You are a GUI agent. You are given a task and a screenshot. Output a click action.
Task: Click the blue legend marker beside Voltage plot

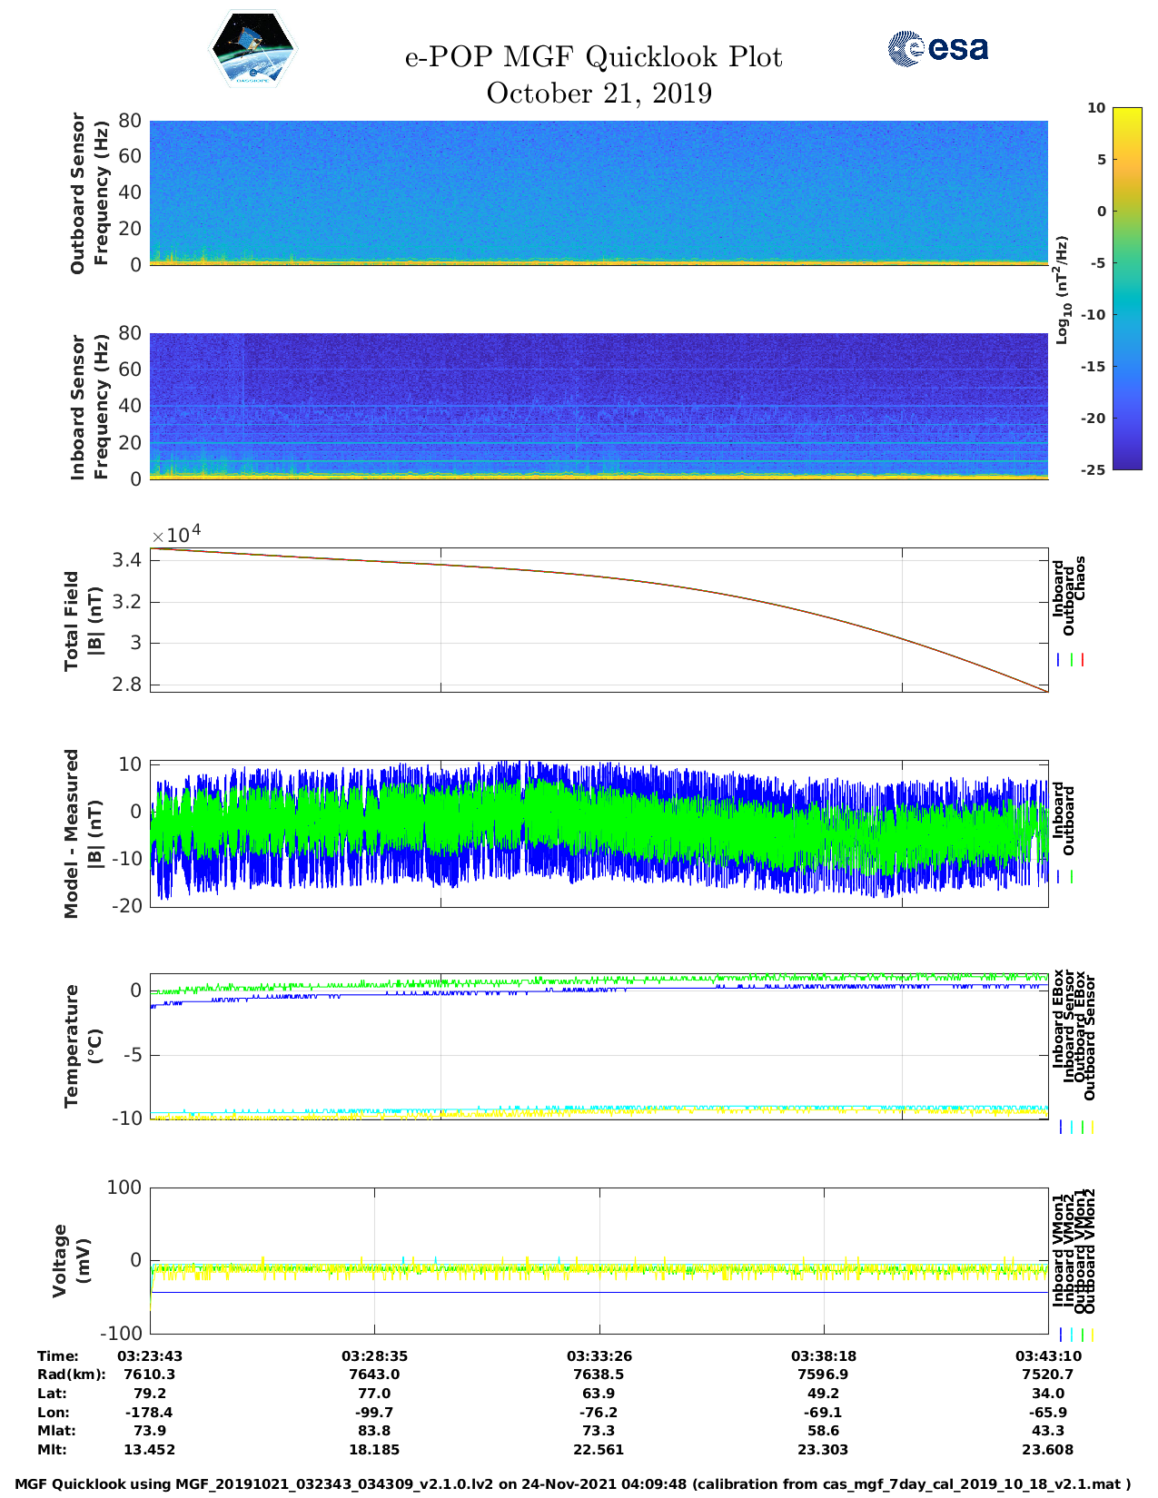pyautogui.click(x=1060, y=1335)
